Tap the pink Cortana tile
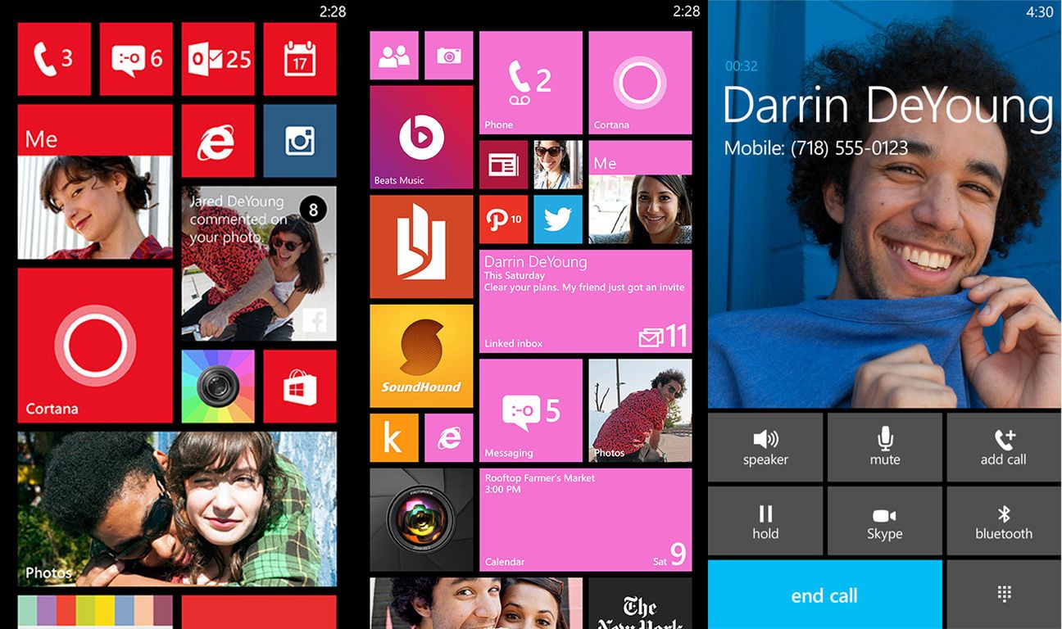 pos(640,83)
